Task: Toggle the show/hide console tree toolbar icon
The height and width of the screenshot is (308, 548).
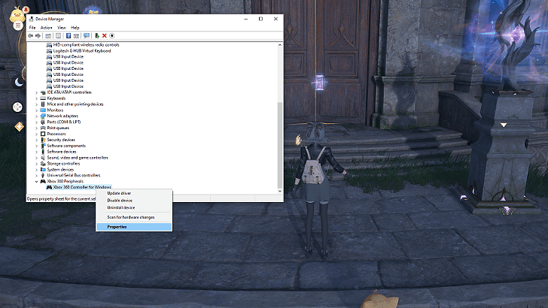Action: 48,35
